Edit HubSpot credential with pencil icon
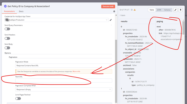Viewport: 187px width, 104px height. (x=111, y=20)
